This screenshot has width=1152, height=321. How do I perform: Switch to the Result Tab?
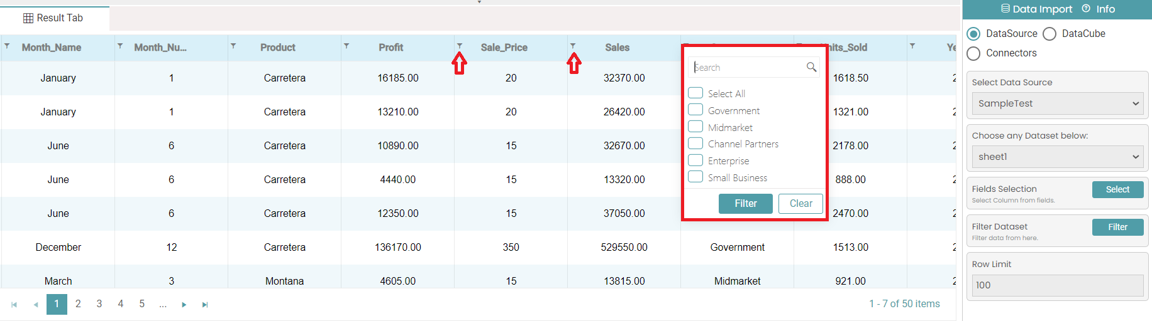pyautogui.click(x=53, y=18)
